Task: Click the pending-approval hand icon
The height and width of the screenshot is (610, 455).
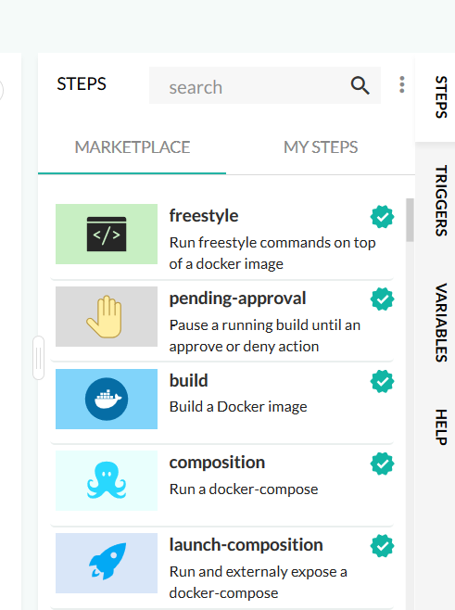Action: click(x=105, y=317)
